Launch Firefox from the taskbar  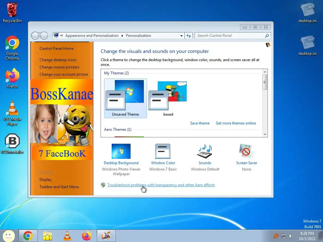(x=86, y=236)
